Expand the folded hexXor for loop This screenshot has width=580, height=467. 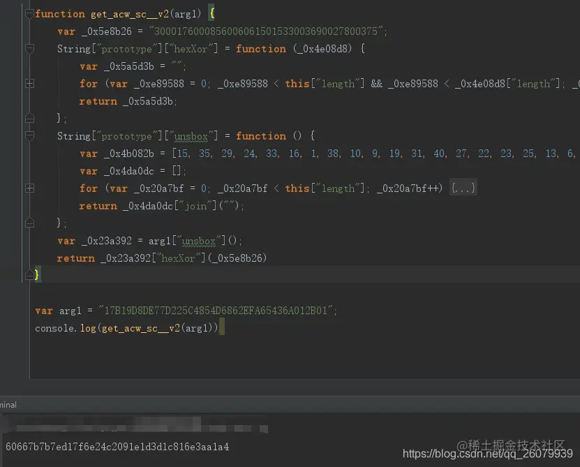click(x=29, y=84)
